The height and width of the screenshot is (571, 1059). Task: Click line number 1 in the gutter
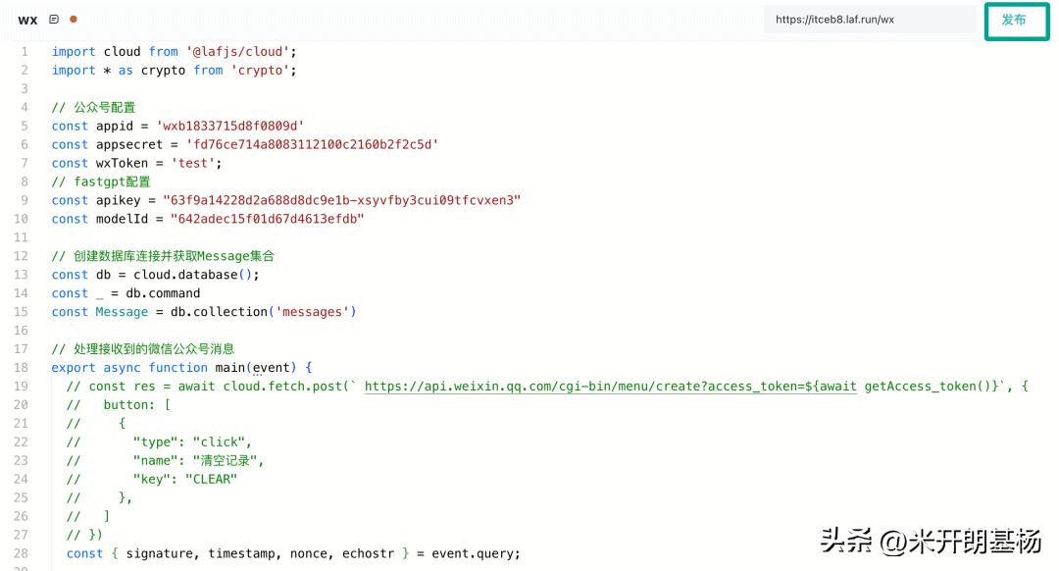(25, 52)
